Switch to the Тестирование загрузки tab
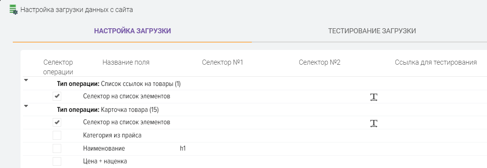 [x=372, y=31]
